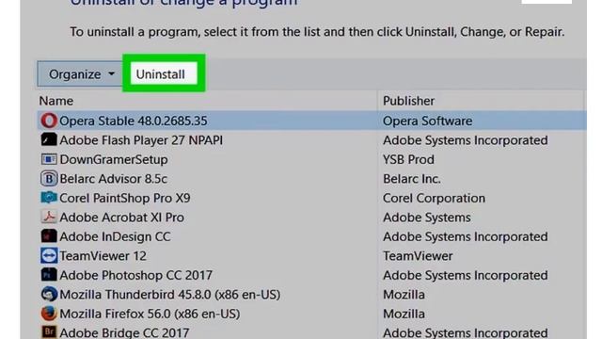This screenshot has width=602, height=339.
Task: Click the Opera Stable program icon
Action: coord(49,121)
